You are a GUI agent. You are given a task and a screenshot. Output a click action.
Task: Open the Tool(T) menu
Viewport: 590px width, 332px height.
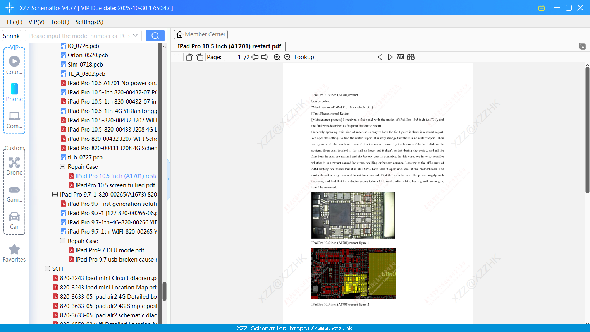pos(60,22)
